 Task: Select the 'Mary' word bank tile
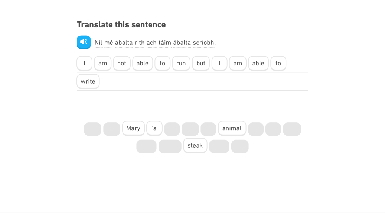coord(133,128)
